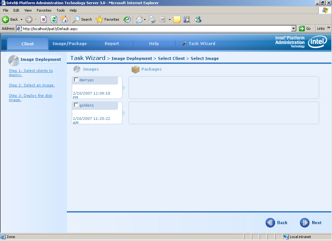Print the page with printer icon

pos(152,19)
